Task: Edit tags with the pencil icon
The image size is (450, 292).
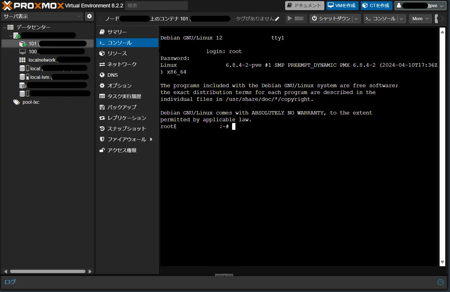Action: tap(277, 19)
